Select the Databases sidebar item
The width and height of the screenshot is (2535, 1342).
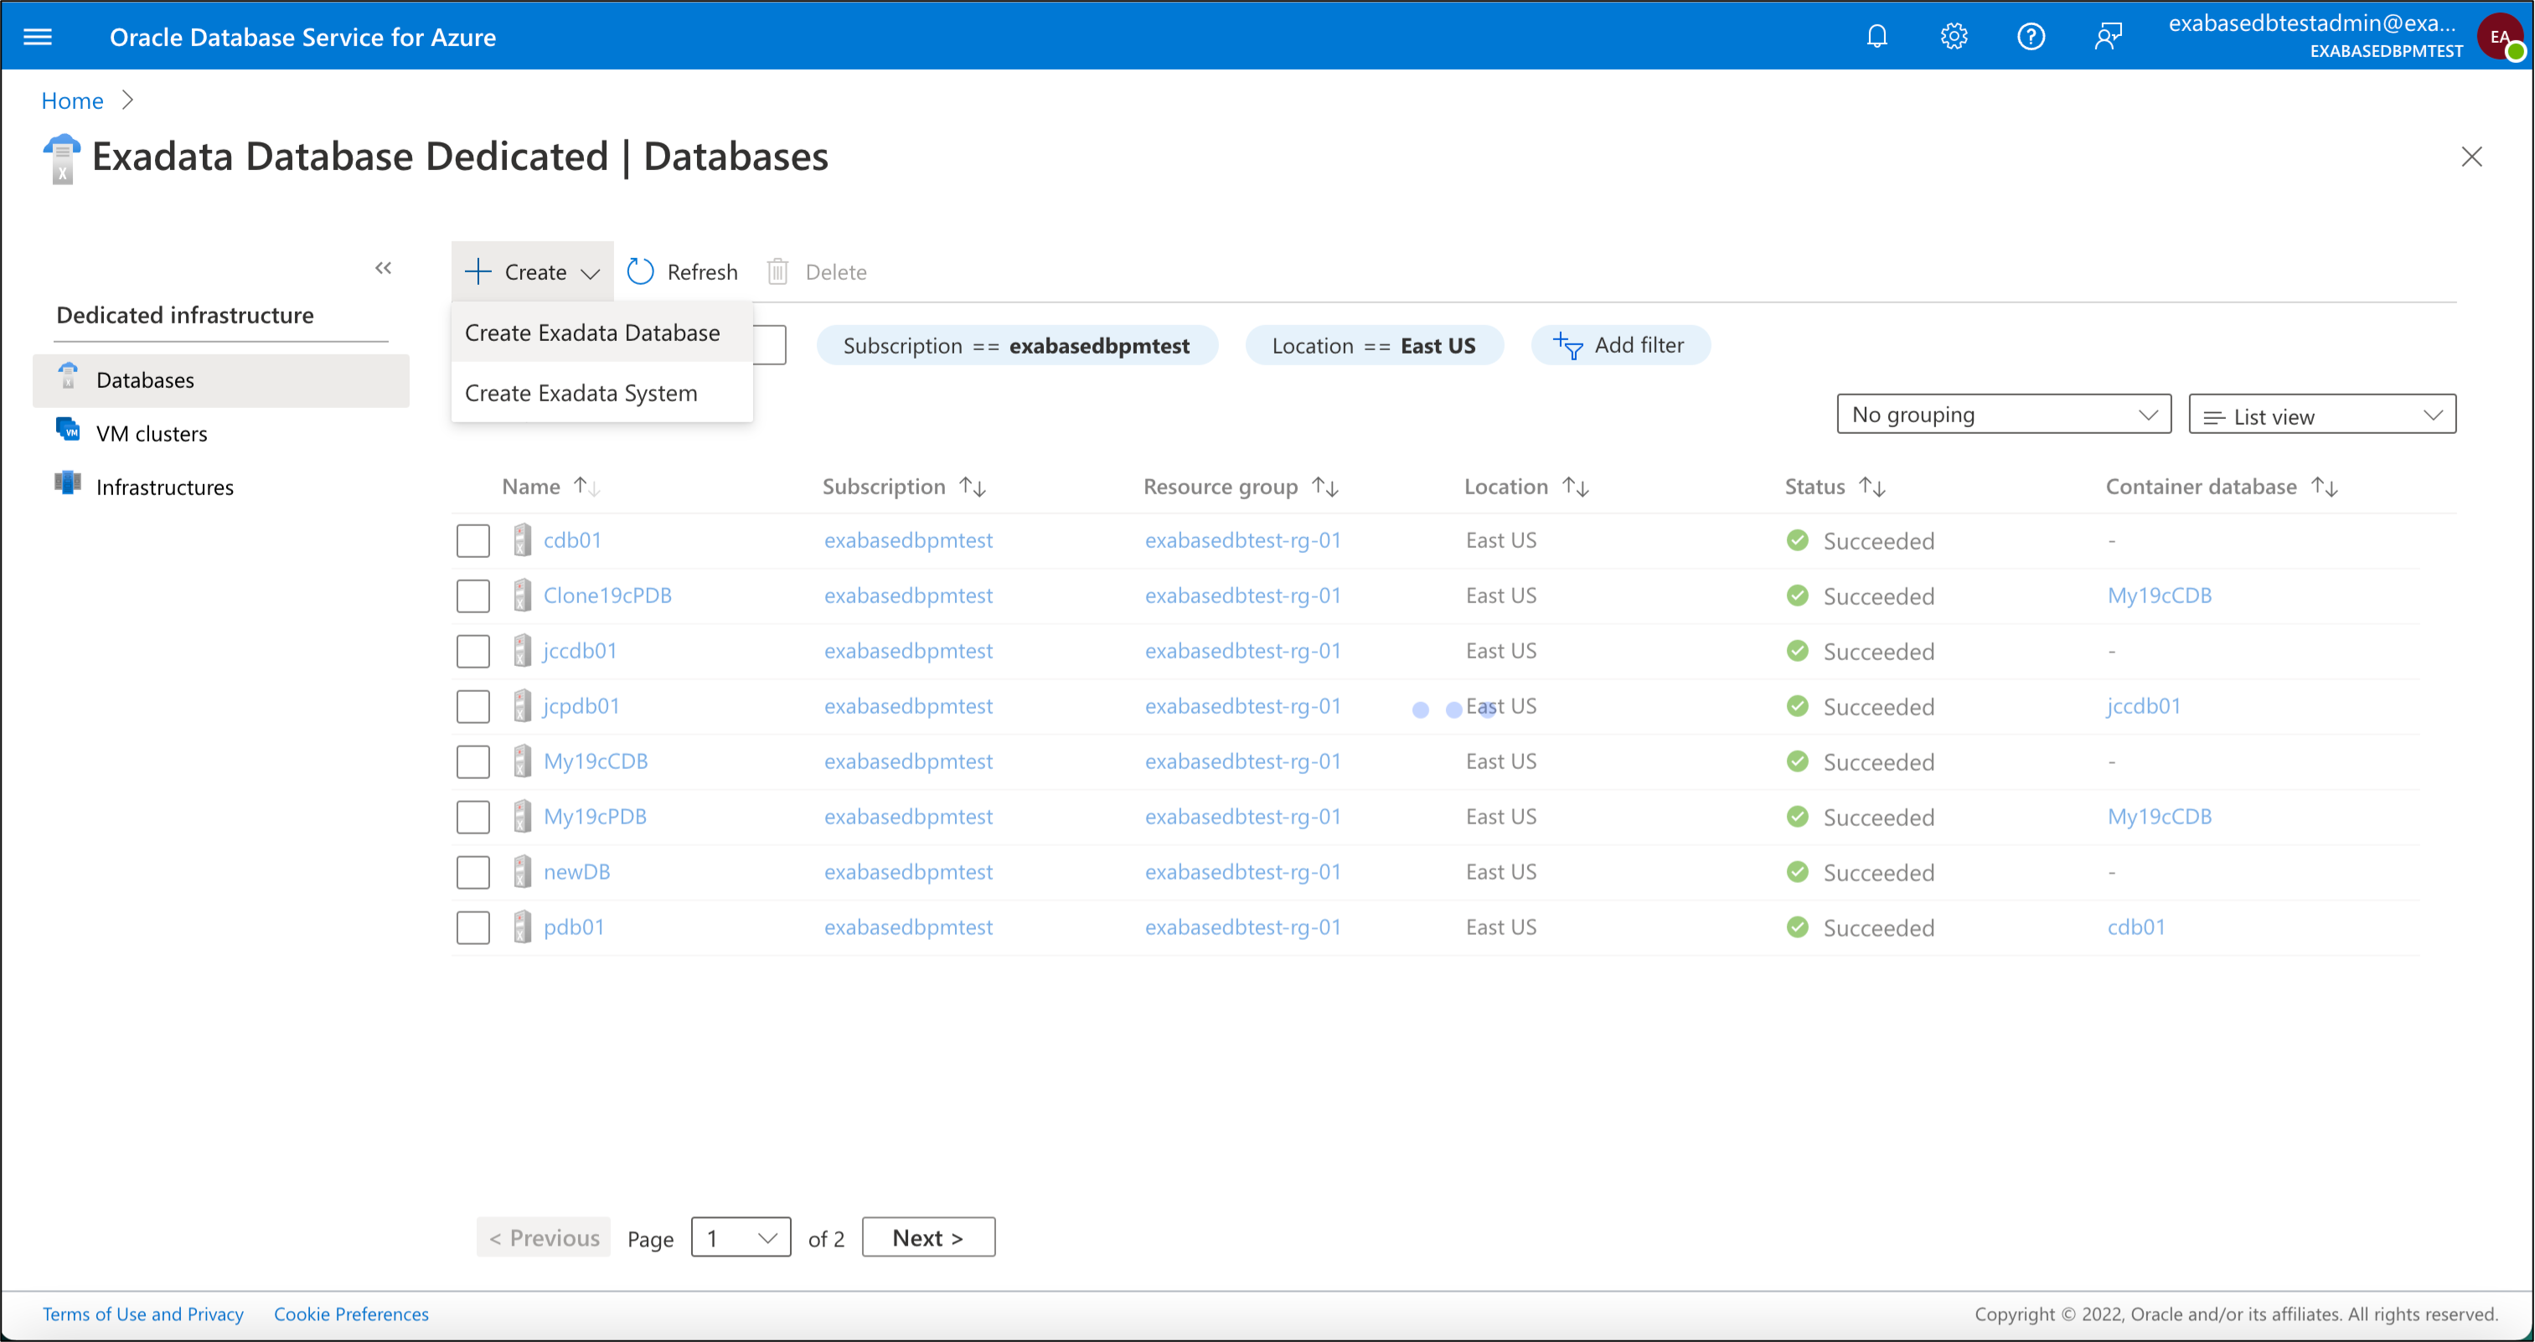[x=144, y=379]
